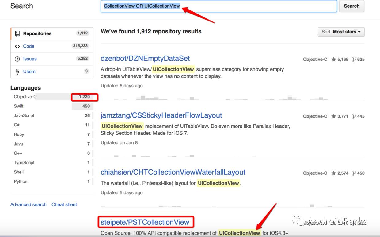Click the 3,771 stars count for CSStickyHeaderFlowLayout

click(340, 116)
